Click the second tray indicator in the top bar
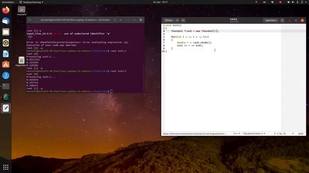Screen dimensions: 309x173 264,2
